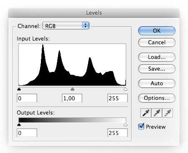
Task: Click the input white point slider
Action: point(125,89)
